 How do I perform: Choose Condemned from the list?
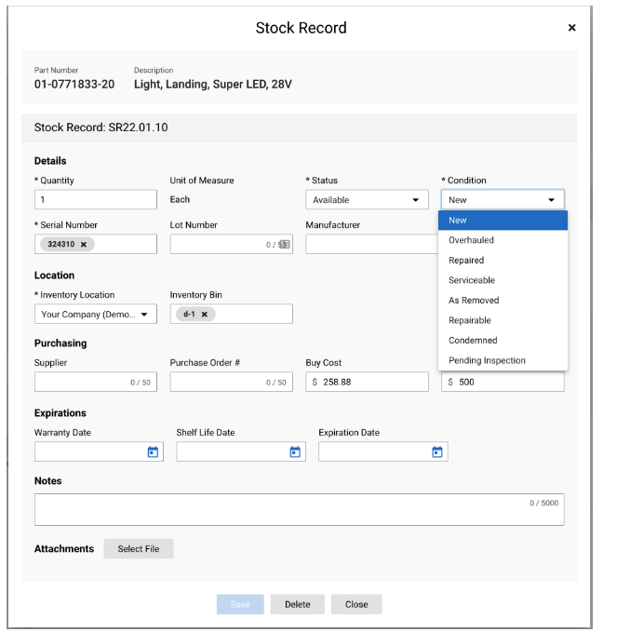pyautogui.click(x=503, y=340)
